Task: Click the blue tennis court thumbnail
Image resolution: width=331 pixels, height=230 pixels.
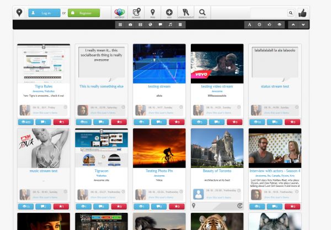Action: pos(159,64)
